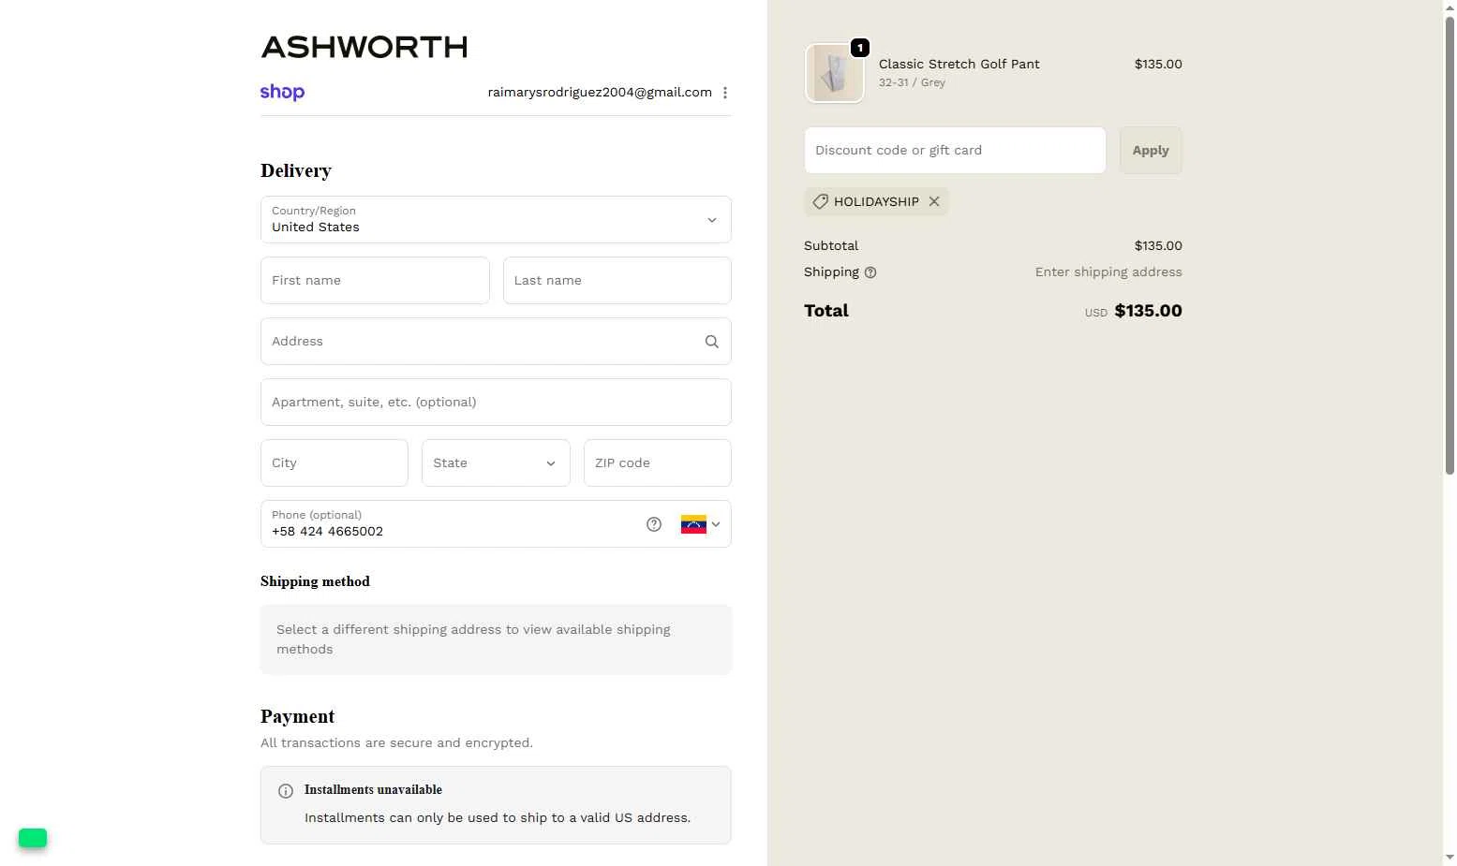The height and width of the screenshot is (866, 1457).
Task: Click the Classic Stretch Golf Pant thumbnail
Action: point(834,73)
